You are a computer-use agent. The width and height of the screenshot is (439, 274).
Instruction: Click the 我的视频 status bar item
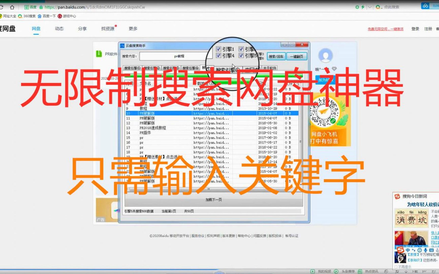pos(321,271)
